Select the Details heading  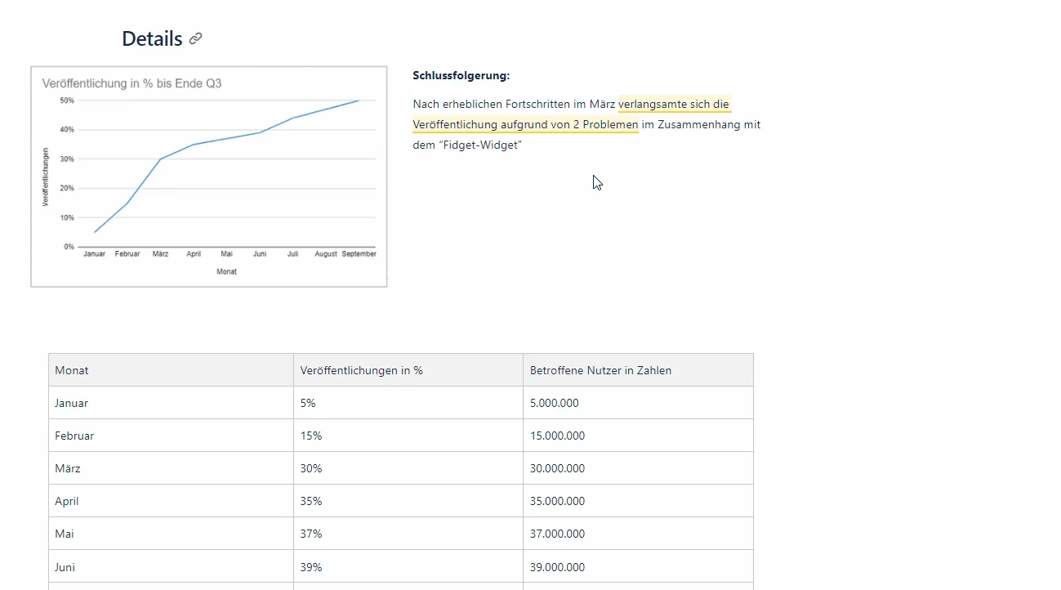[x=152, y=38]
